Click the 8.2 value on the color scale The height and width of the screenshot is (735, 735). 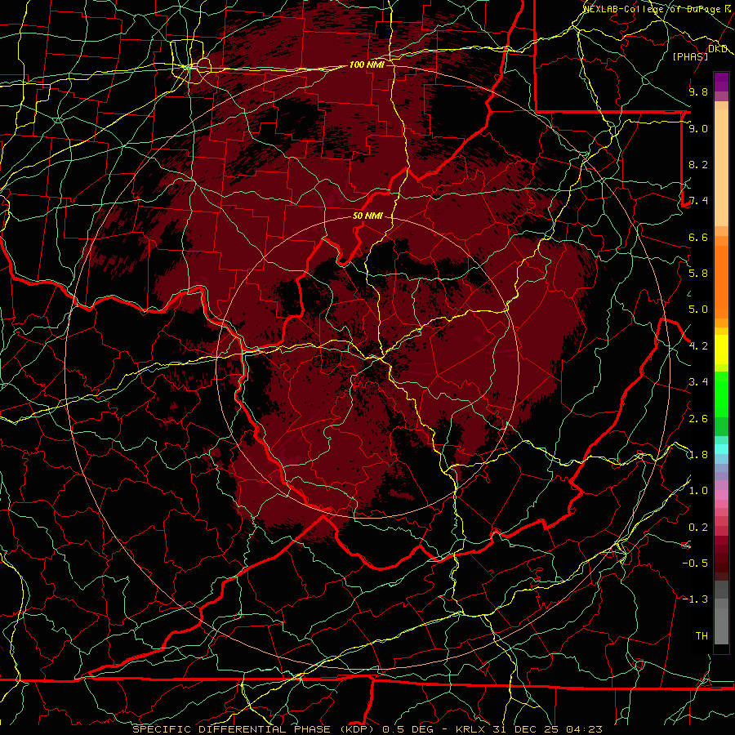(698, 164)
